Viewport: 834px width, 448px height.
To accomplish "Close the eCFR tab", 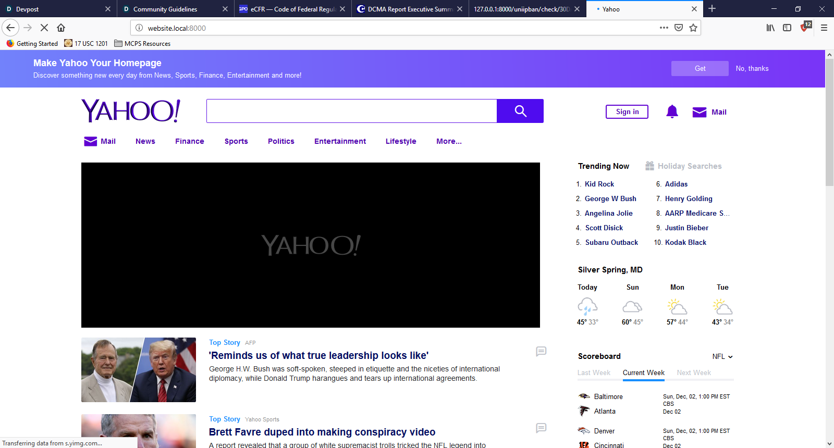I will [x=342, y=9].
